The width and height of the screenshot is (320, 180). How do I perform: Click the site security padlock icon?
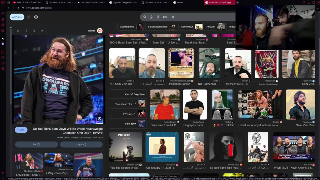(23, 8)
